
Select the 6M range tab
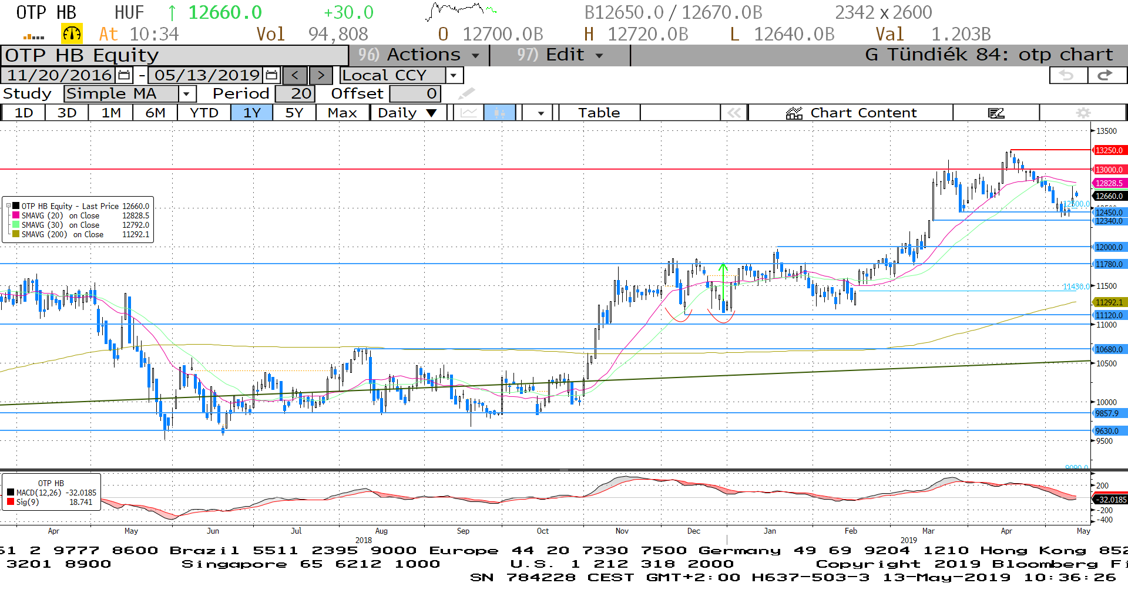pos(156,113)
